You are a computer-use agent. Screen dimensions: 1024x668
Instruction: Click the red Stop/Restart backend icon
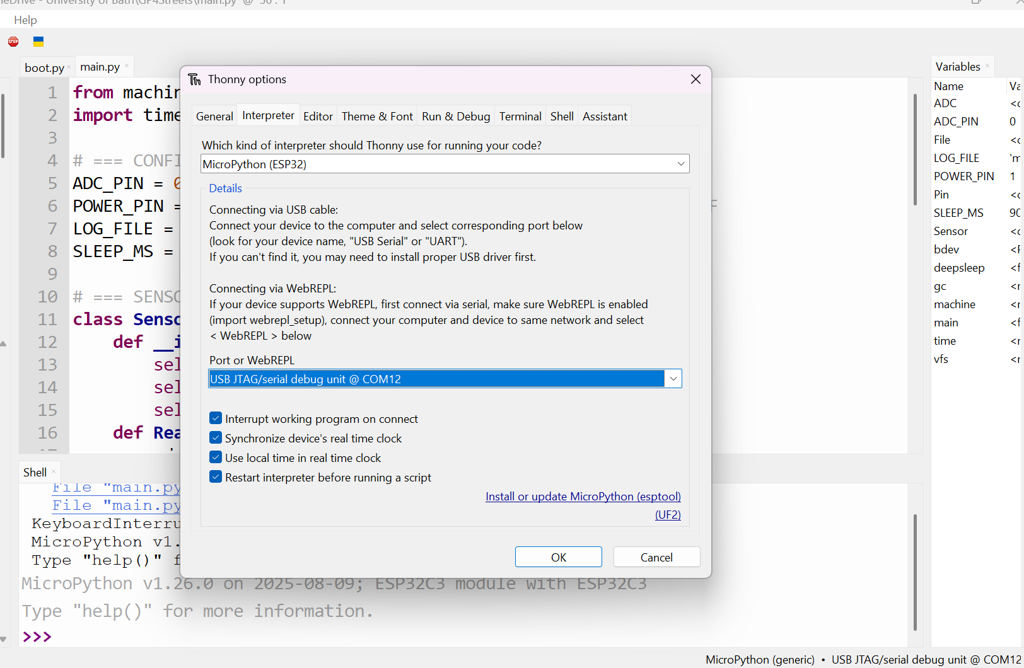[x=13, y=42]
